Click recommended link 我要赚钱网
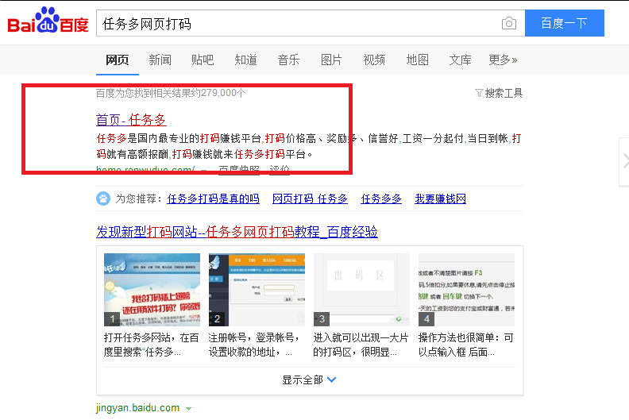Screen dimensions: 629x420 (x=441, y=198)
